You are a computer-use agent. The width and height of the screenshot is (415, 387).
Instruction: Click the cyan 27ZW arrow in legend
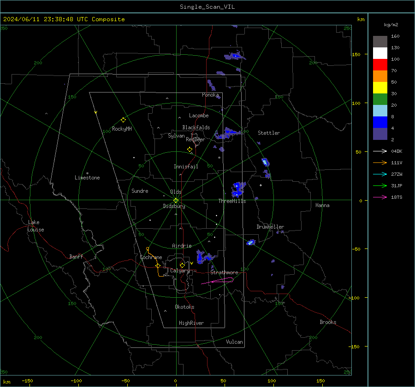click(x=380, y=174)
